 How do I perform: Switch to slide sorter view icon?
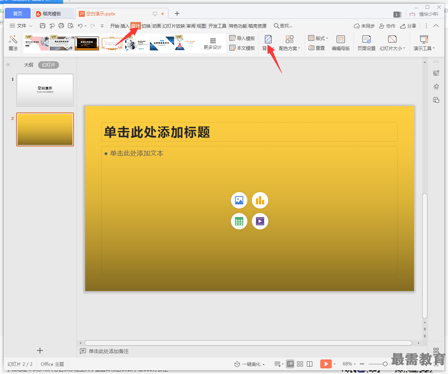point(300,364)
